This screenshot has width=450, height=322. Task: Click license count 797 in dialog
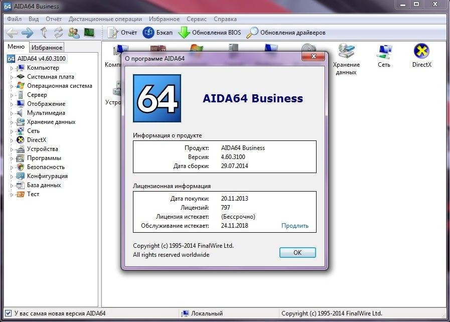(226, 207)
